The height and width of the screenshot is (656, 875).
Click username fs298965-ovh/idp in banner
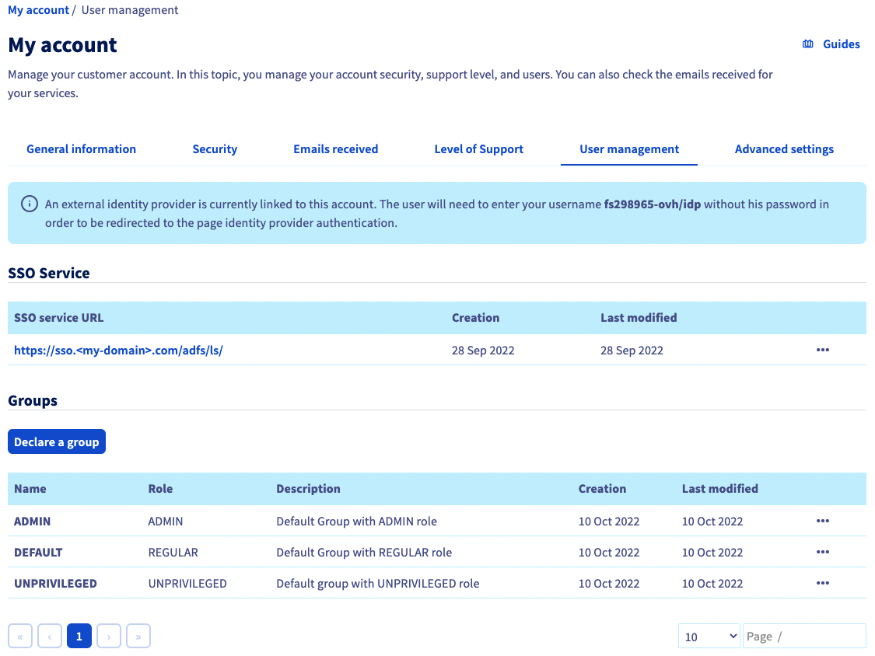pyautogui.click(x=652, y=204)
